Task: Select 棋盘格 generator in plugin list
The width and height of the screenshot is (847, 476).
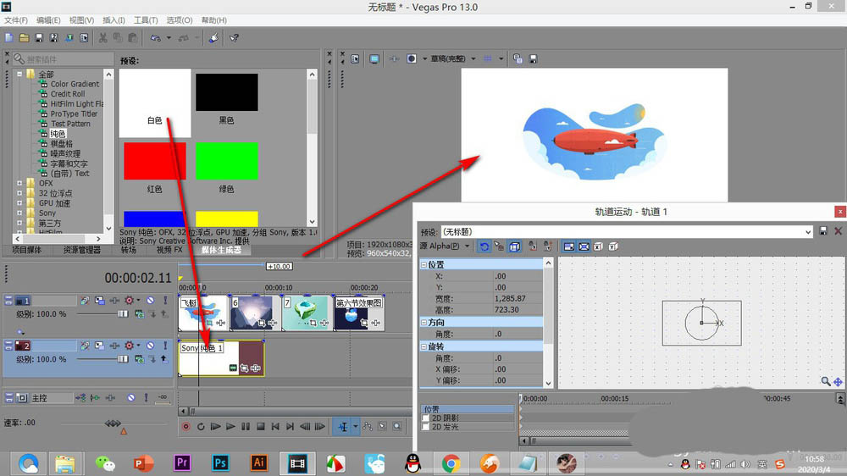Action: click(62, 144)
